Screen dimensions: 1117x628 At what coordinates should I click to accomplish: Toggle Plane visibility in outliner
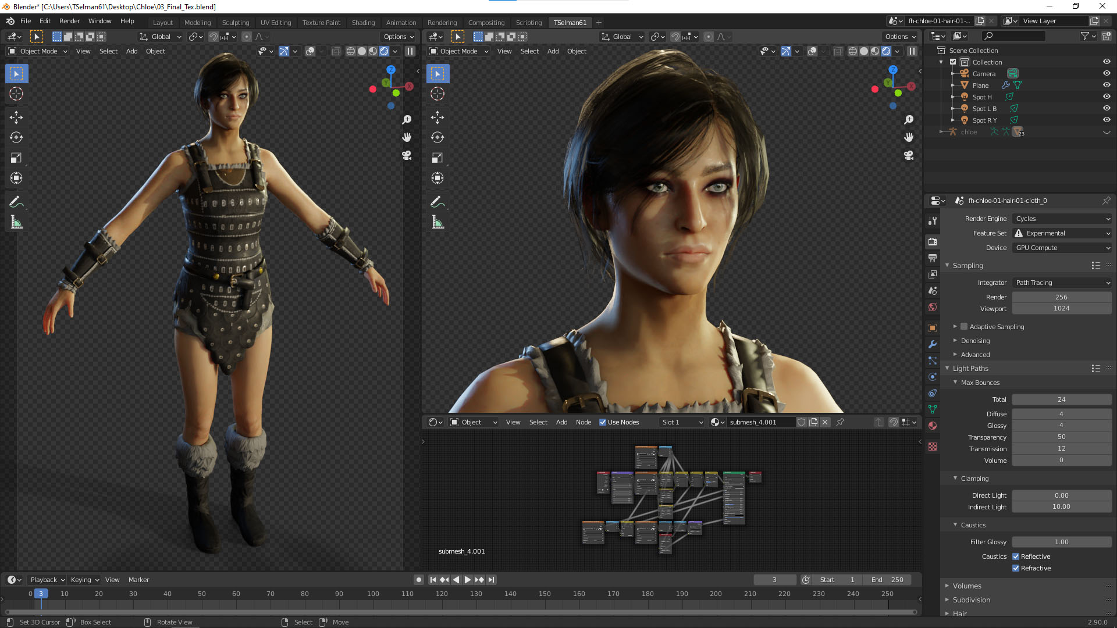(x=1107, y=85)
